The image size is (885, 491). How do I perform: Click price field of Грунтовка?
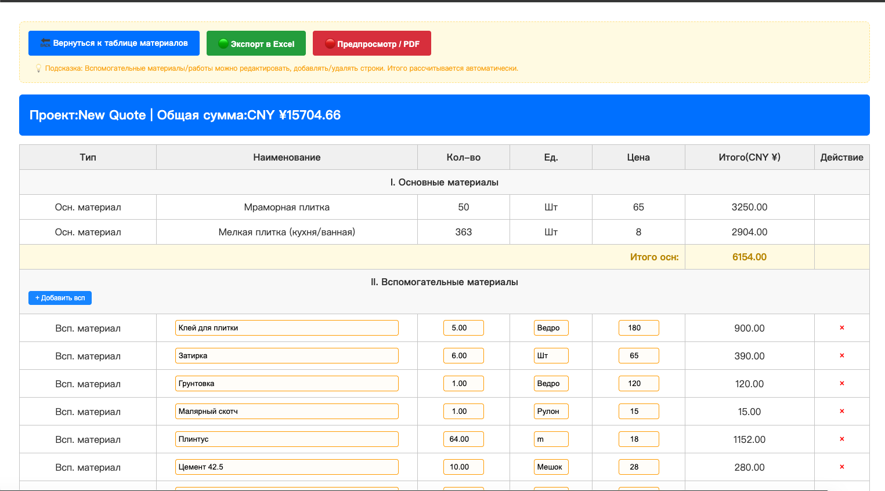click(639, 384)
